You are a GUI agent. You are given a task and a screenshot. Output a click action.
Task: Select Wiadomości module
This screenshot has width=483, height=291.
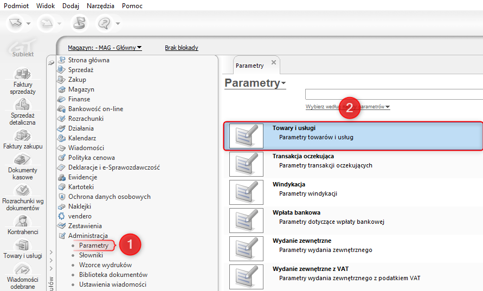click(x=86, y=148)
